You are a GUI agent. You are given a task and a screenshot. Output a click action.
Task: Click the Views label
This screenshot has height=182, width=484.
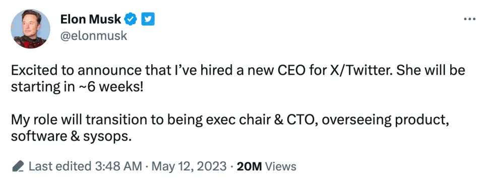point(281,166)
